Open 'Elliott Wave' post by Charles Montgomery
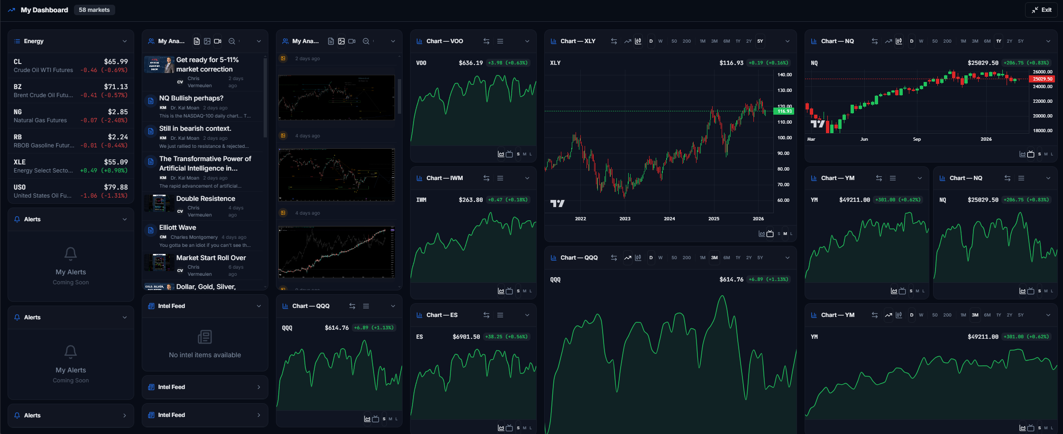This screenshot has height=434, width=1063. (x=202, y=236)
